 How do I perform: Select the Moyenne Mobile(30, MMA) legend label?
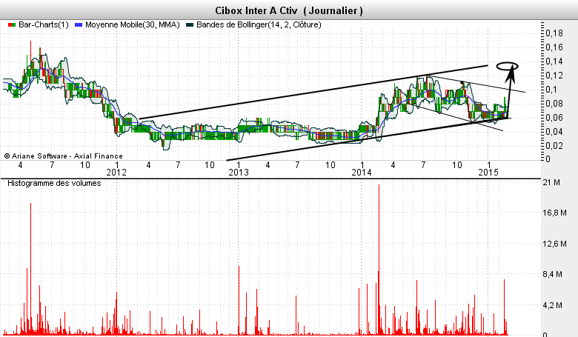coord(133,24)
